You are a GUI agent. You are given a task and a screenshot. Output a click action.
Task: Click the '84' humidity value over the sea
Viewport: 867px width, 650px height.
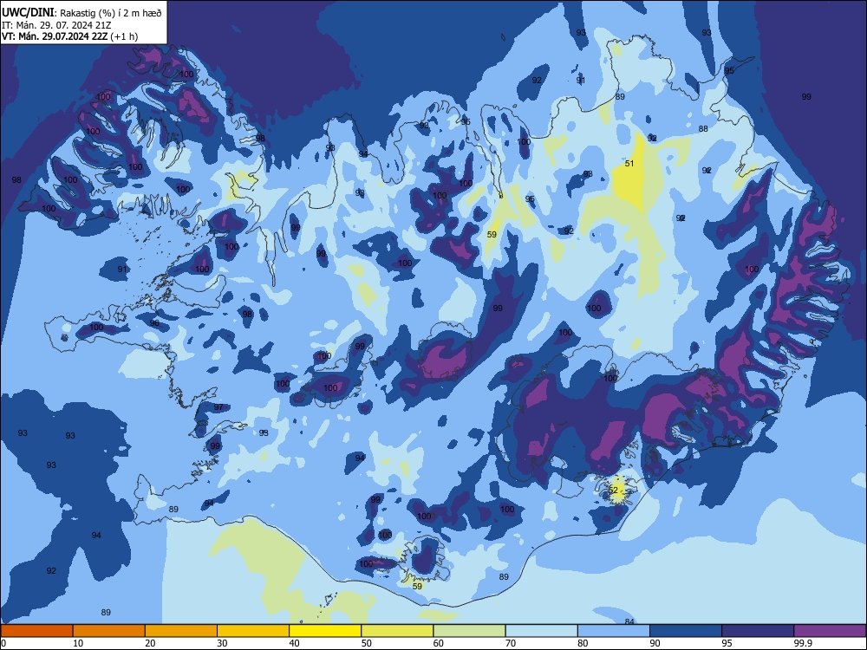click(629, 621)
